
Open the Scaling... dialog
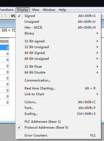58,114
